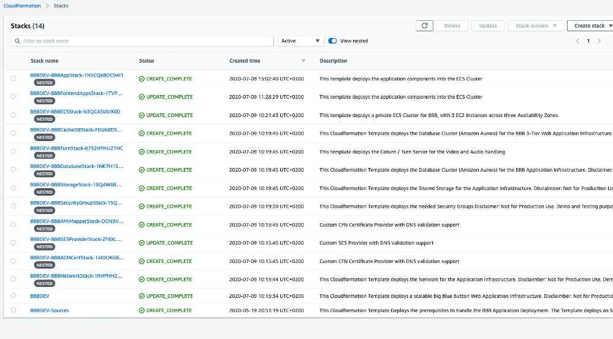Select radio button for BBBDEV-BBBFontendAppsStack

pos(13,97)
